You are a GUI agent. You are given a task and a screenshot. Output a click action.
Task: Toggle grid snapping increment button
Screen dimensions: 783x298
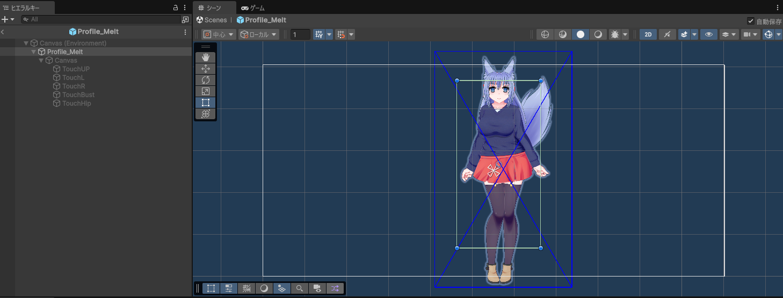(341, 34)
